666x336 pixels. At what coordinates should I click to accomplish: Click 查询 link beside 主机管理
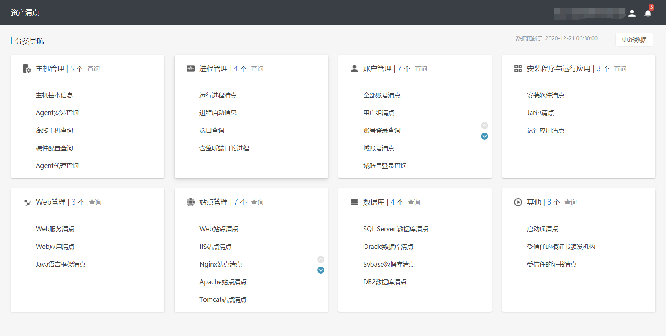[93, 69]
